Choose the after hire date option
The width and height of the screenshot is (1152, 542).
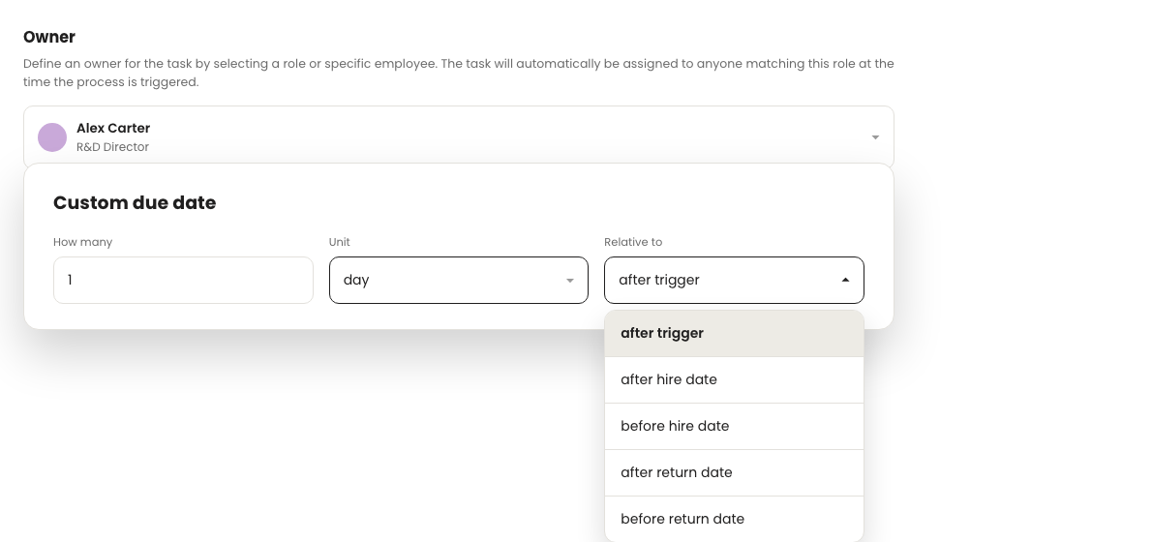point(734,379)
